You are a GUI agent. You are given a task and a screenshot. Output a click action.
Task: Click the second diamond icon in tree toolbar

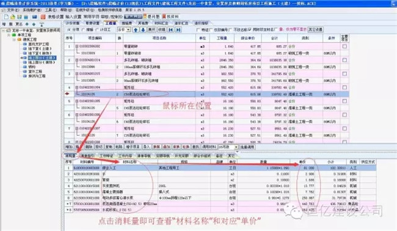tap(34, 24)
